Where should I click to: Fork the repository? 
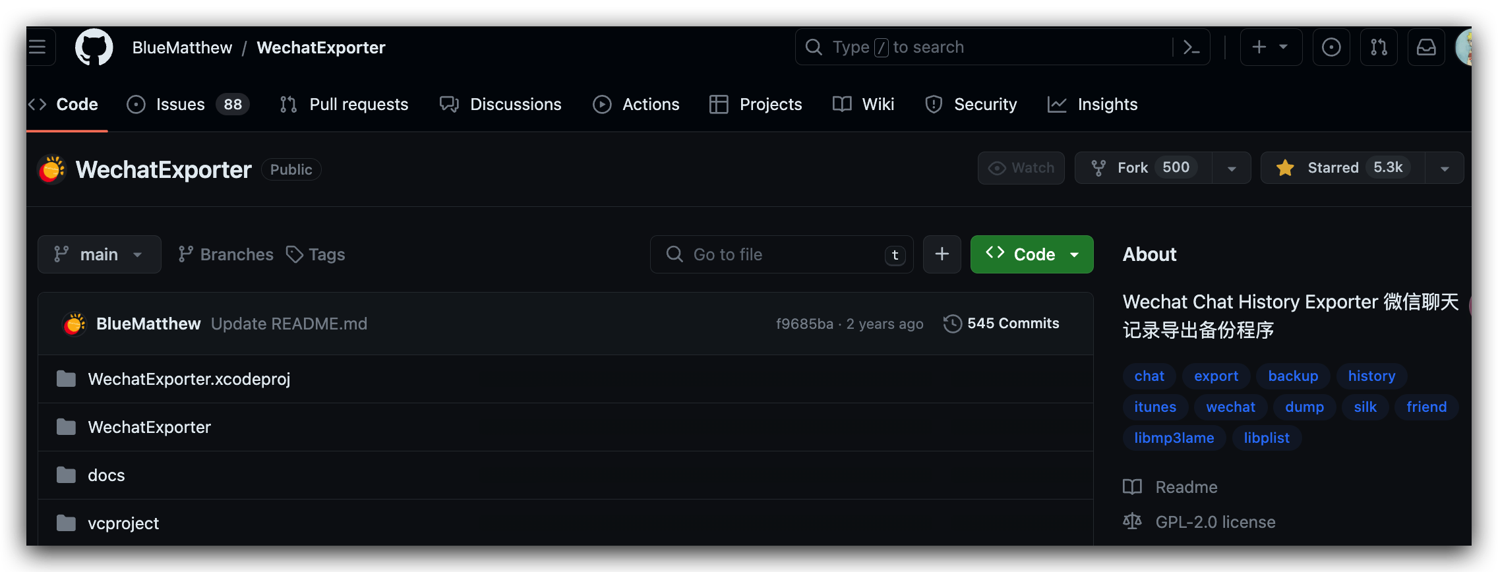click(x=1143, y=168)
